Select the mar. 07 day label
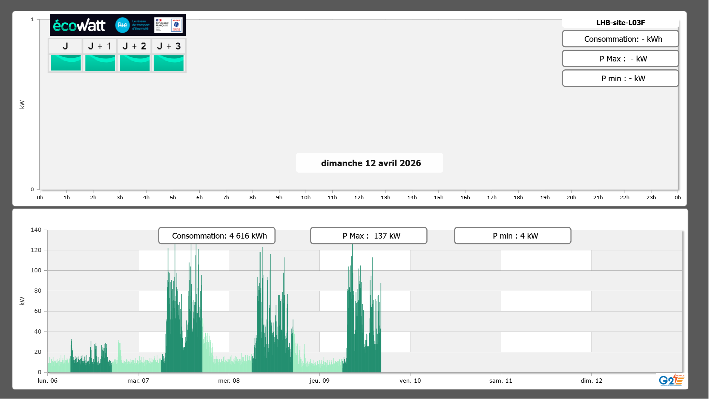Image resolution: width=709 pixels, height=399 pixels. pyautogui.click(x=138, y=380)
